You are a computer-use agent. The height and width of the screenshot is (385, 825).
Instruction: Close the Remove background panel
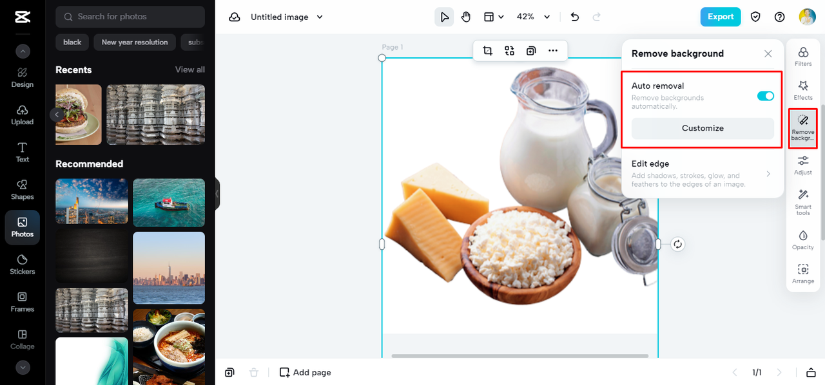768,54
